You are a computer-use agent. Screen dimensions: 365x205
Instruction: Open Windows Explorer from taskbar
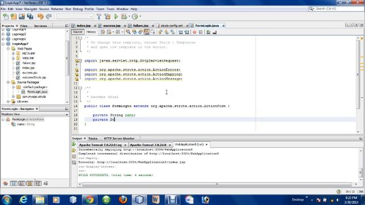pos(40,200)
